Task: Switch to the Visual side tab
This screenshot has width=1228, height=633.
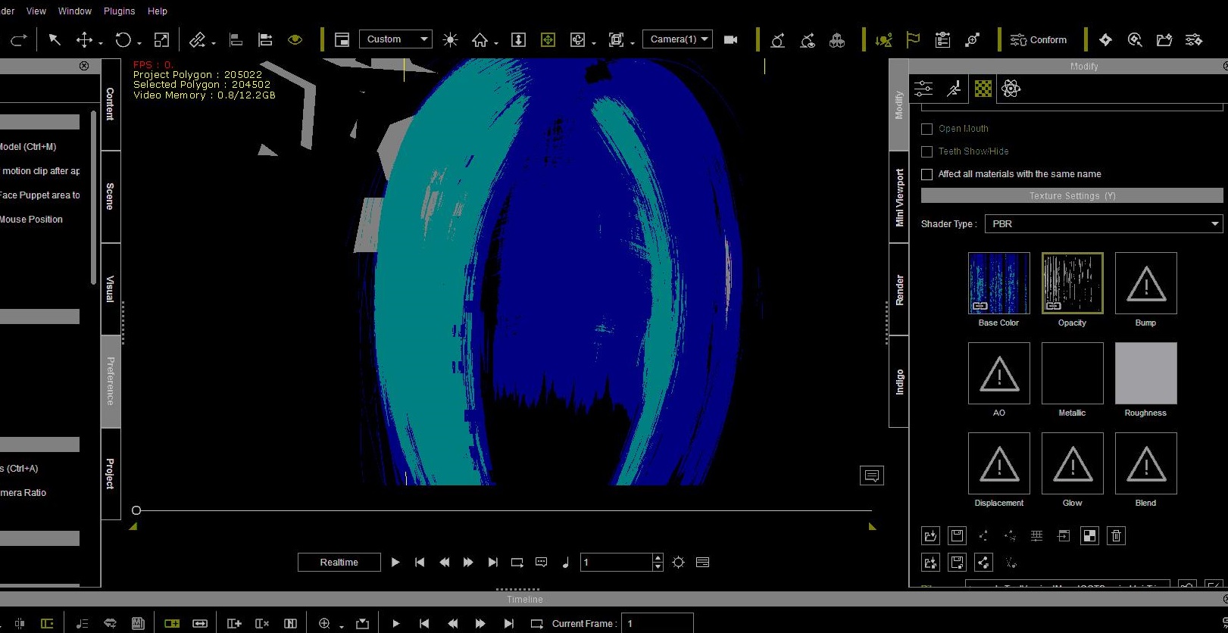Action: point(111,289)
